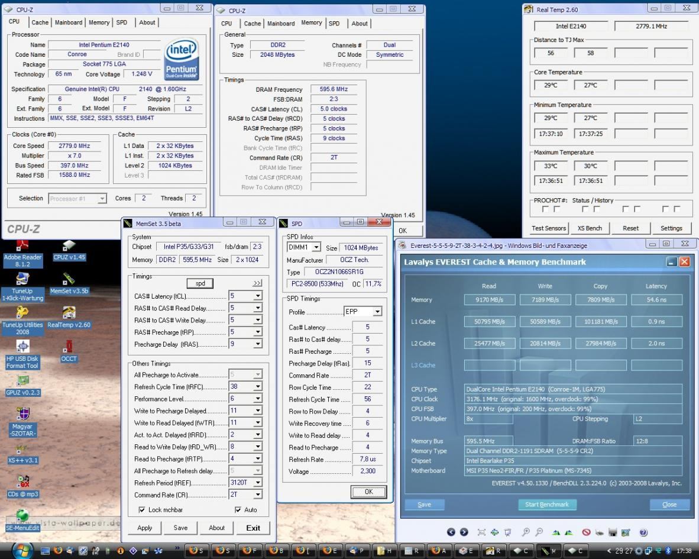Toggle the Auto checkbox in MemSet

point(238,509)
